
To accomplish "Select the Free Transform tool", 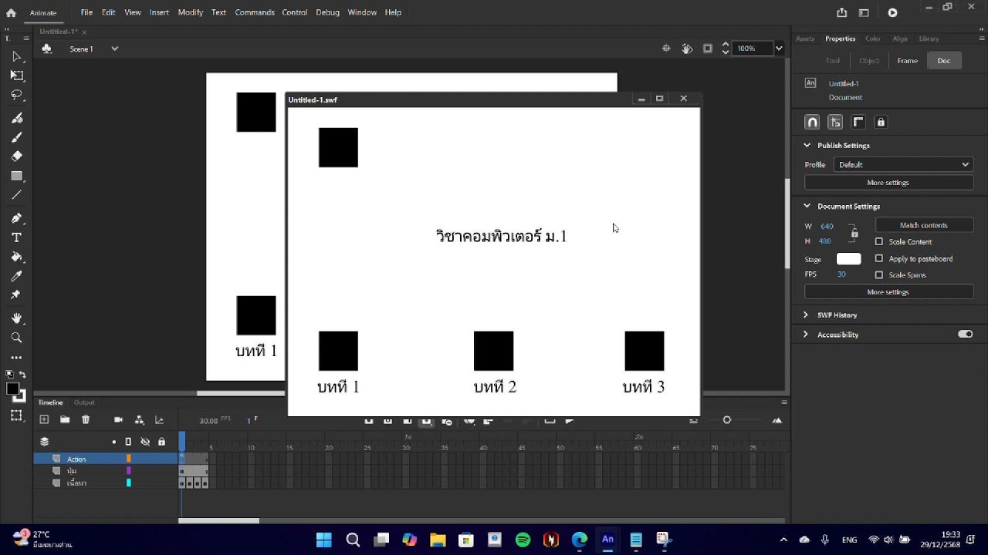I will [16, 76].
